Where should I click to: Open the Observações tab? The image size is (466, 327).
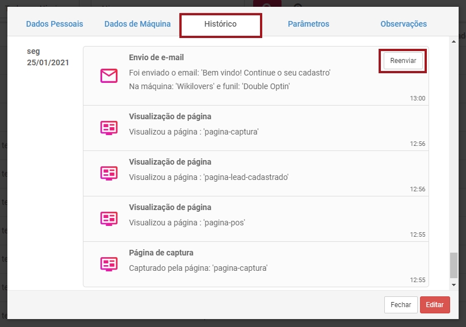coord(404,24)
